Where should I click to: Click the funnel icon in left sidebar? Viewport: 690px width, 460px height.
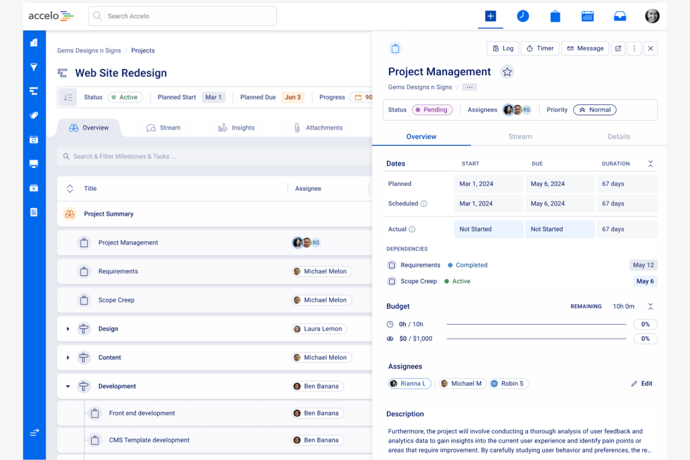click(x=34, y=67)
